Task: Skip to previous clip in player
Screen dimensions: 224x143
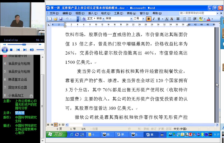Action: [x=18, y=50]
